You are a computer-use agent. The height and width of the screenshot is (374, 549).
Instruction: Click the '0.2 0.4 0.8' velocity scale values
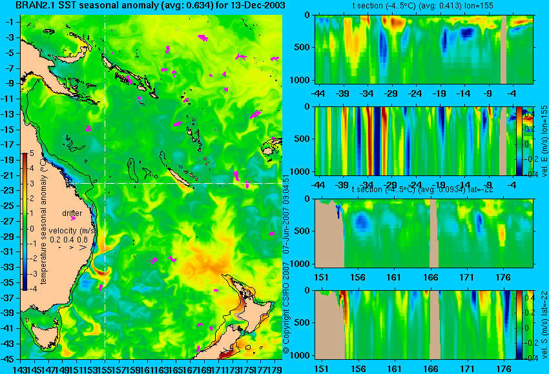click(68, 240)
